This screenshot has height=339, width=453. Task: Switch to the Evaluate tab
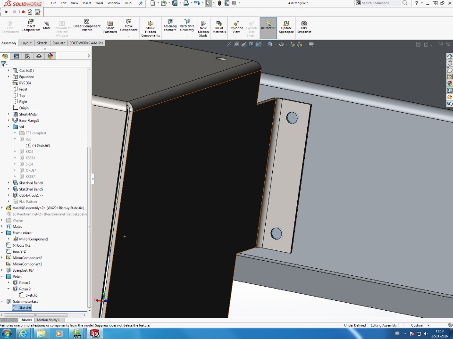tap(59, 43)
